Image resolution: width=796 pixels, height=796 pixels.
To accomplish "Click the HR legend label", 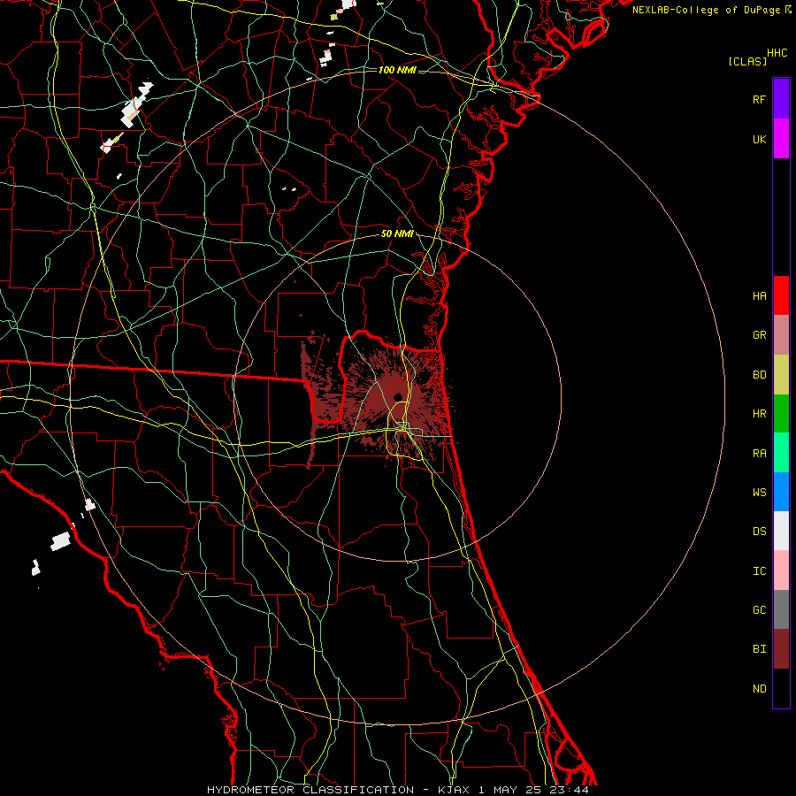I will (x=759, y=414).
